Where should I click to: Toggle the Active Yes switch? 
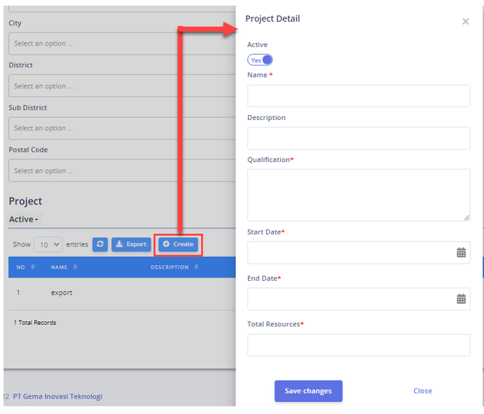point(260,60)
